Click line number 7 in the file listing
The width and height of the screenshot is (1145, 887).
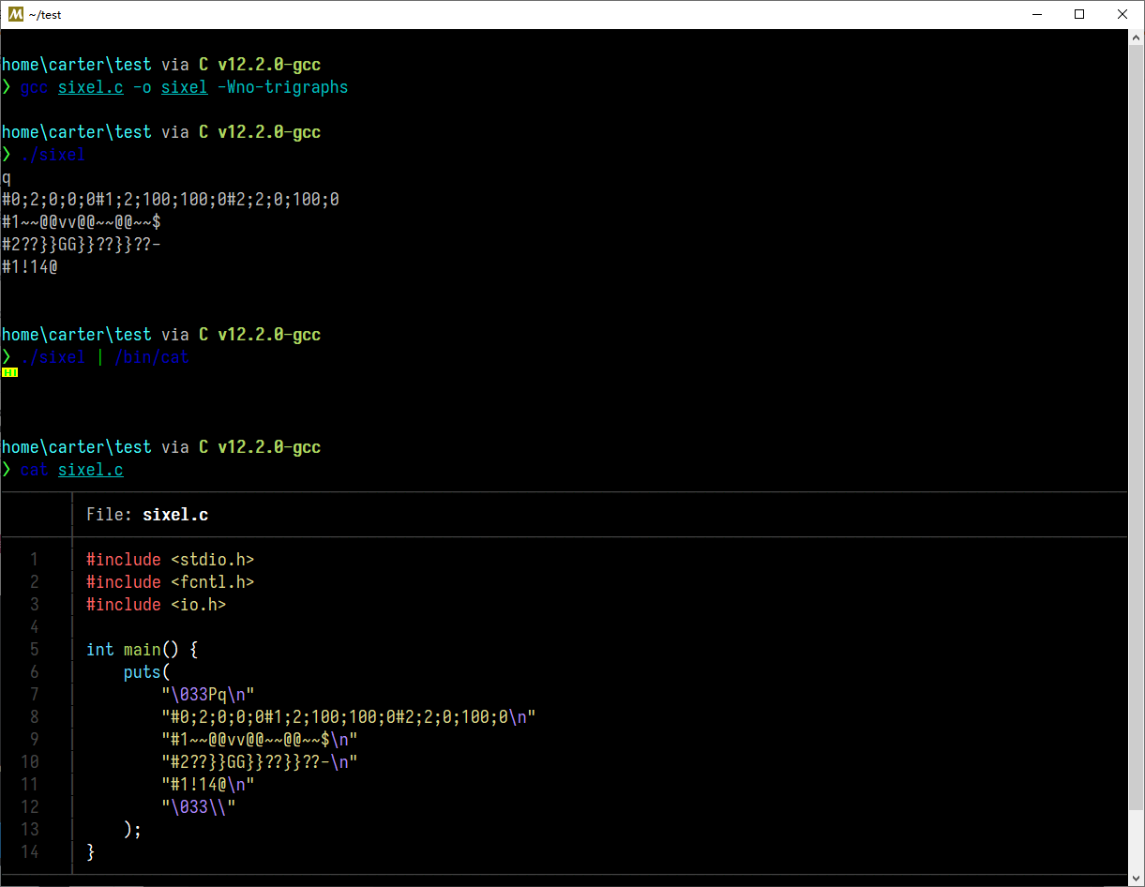click(35, 694)
